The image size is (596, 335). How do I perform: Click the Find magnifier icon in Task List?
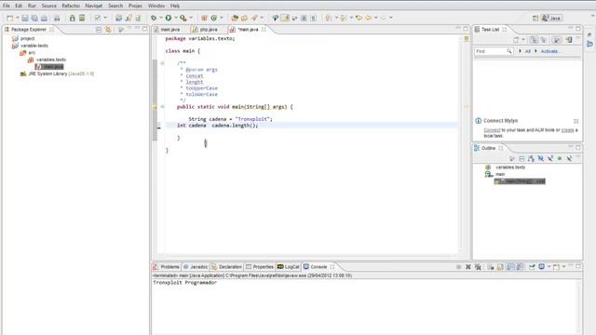click(x=509, y=51)
